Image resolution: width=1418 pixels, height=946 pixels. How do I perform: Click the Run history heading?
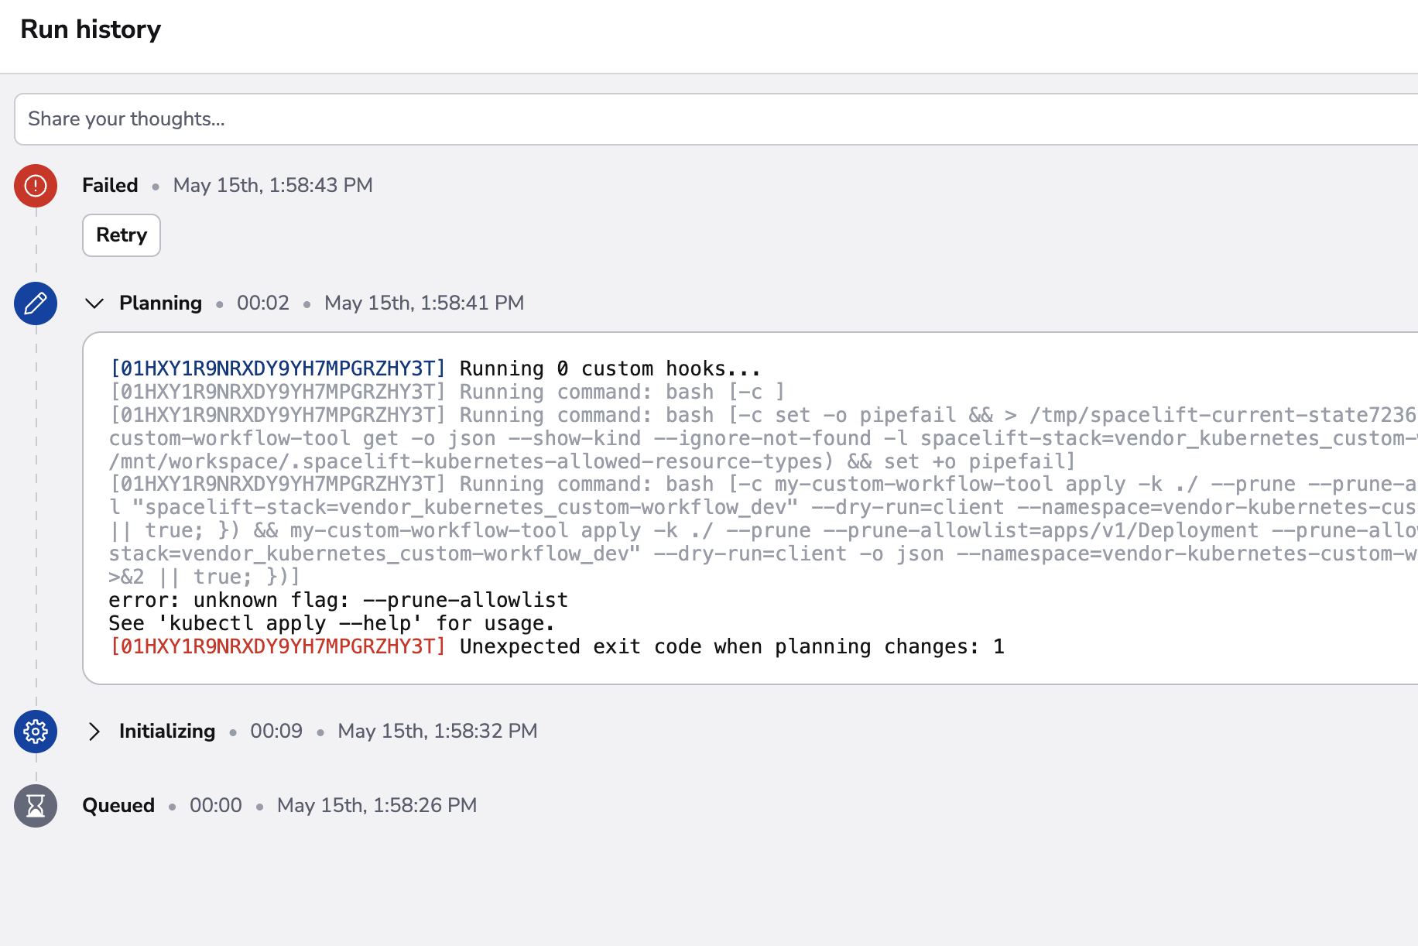[91, 29]
